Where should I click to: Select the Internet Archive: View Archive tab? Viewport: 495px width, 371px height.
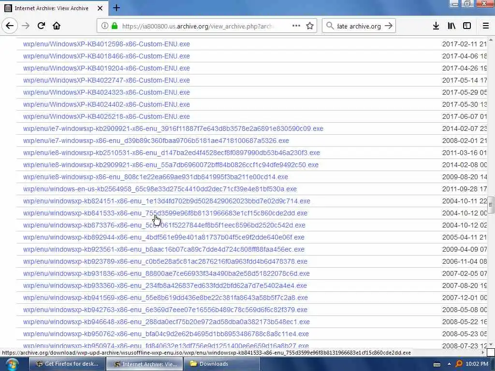coord(54,8)
